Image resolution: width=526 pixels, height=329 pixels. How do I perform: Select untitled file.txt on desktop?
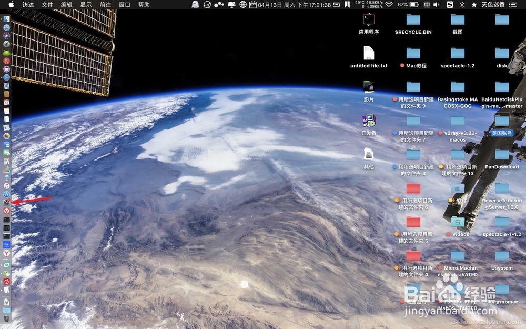coord(369,53)
